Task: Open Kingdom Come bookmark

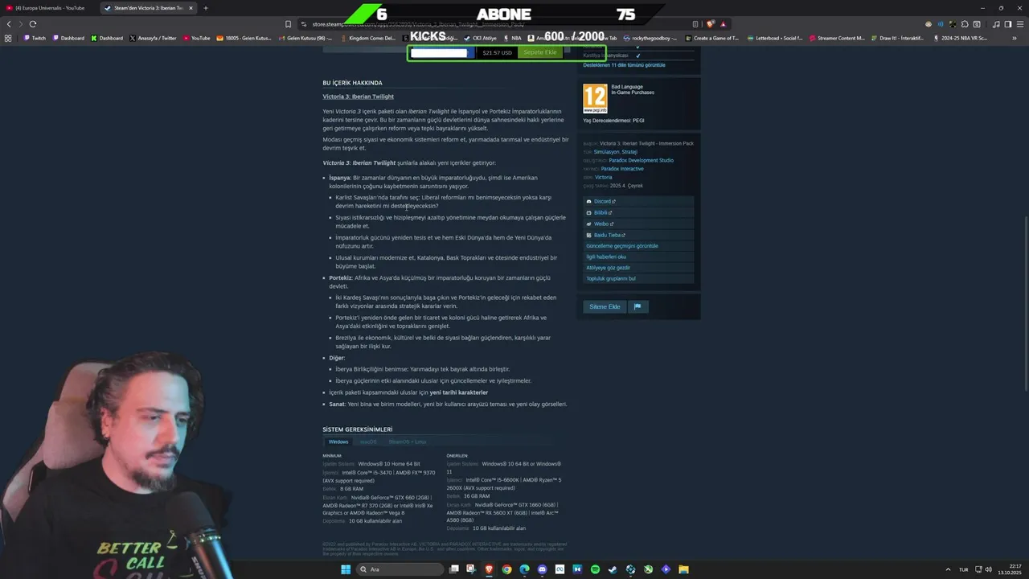Action: [368, 38]
